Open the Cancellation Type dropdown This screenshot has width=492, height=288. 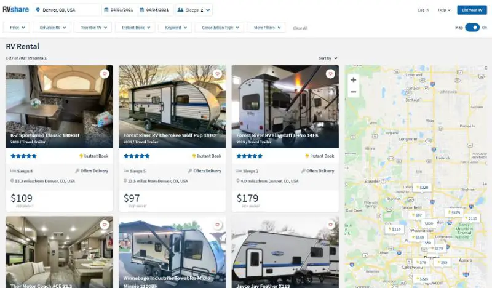pyautogui.click(x=220, y=27)
